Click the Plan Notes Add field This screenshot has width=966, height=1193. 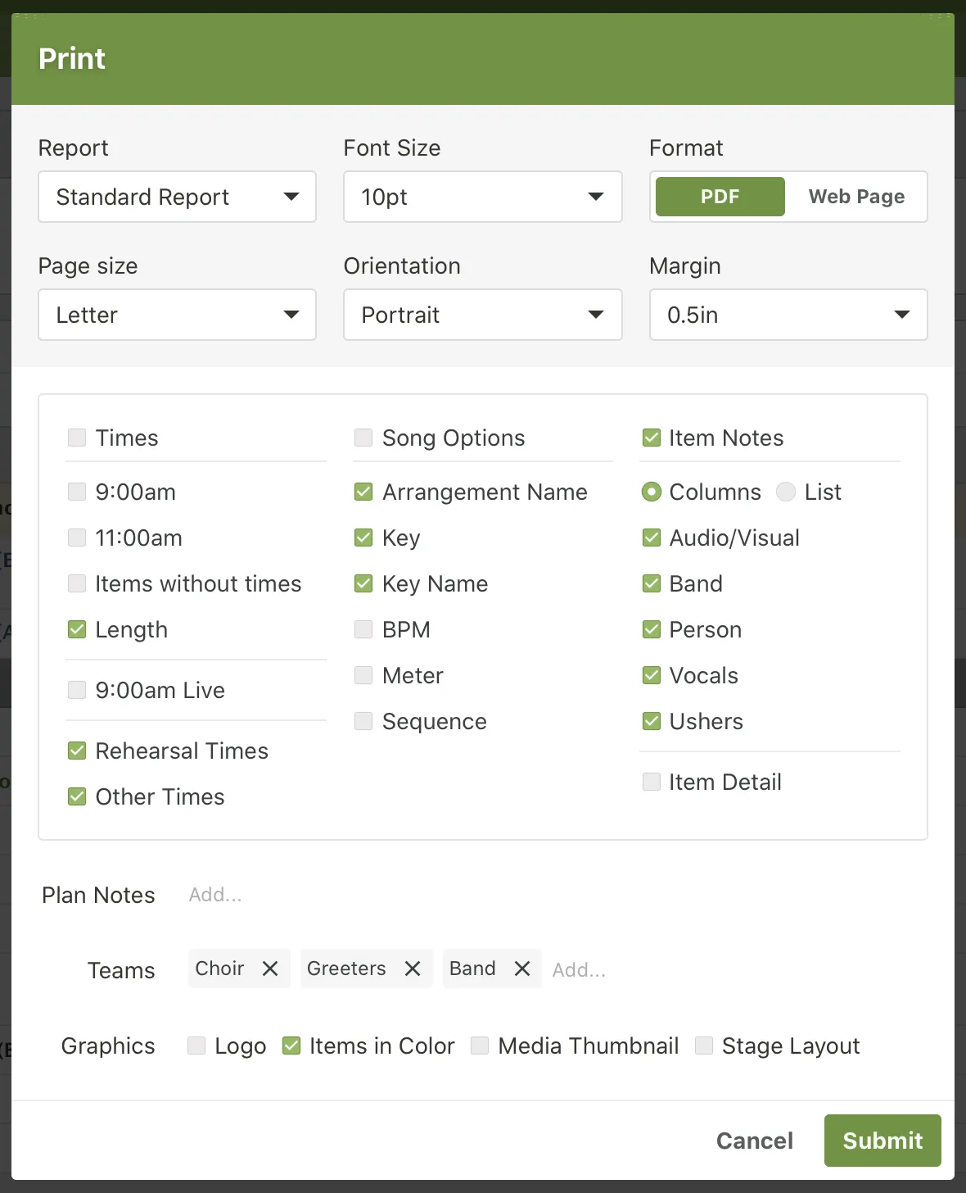pos(215,895)
